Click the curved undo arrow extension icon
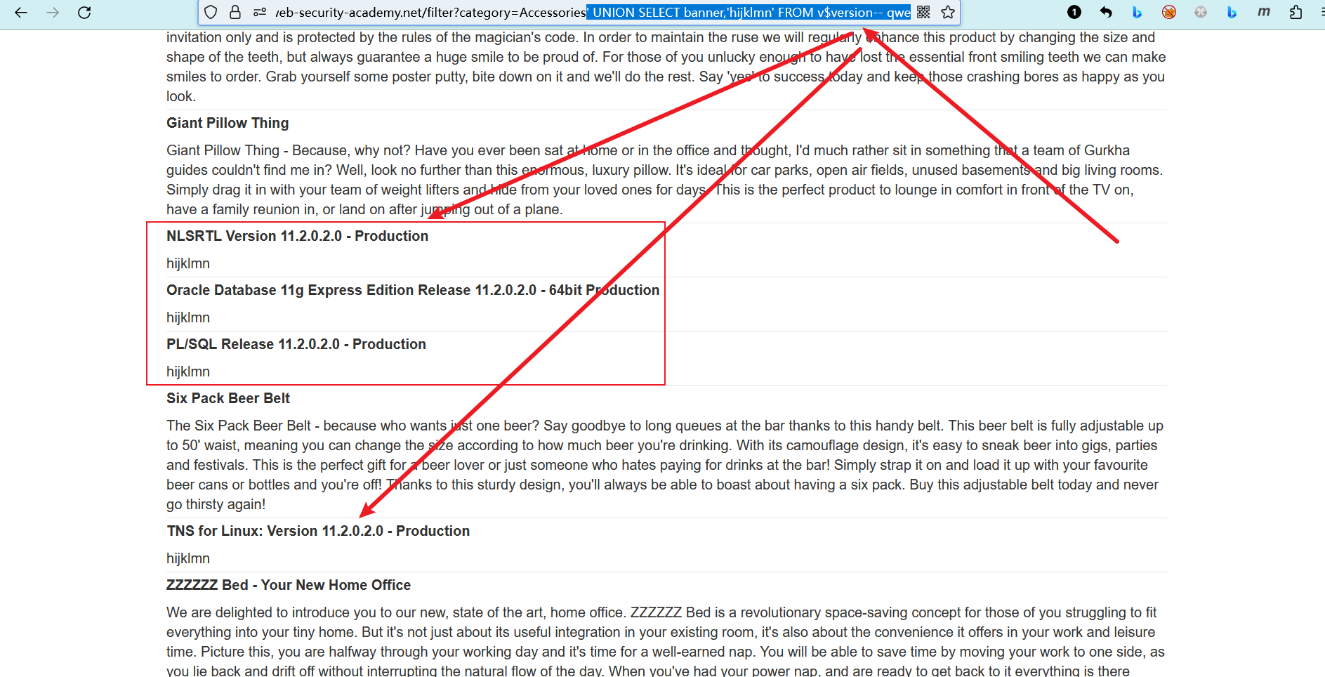1325x677 pixels. click(1106, 12)
